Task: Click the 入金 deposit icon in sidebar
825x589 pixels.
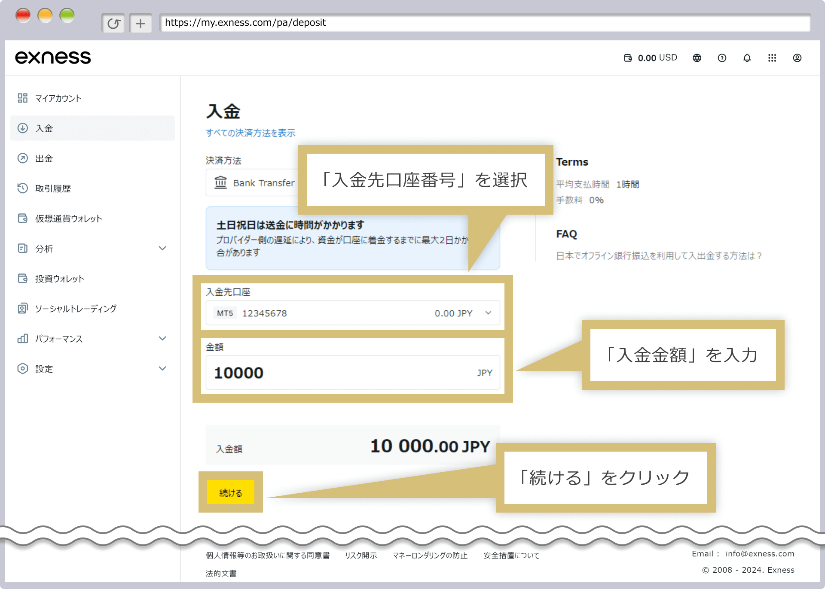Action: [x=23, y=128]
